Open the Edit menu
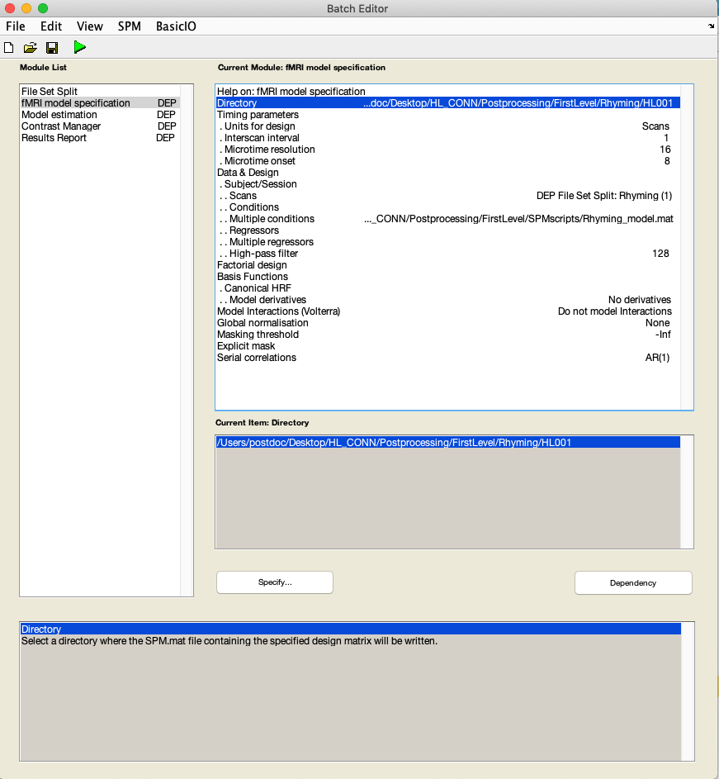This screenshot has height=779, width=719. 51,26
